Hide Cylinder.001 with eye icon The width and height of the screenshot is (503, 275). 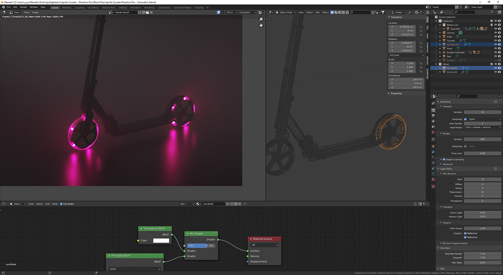pyautogui.click(x=495, y=45)
